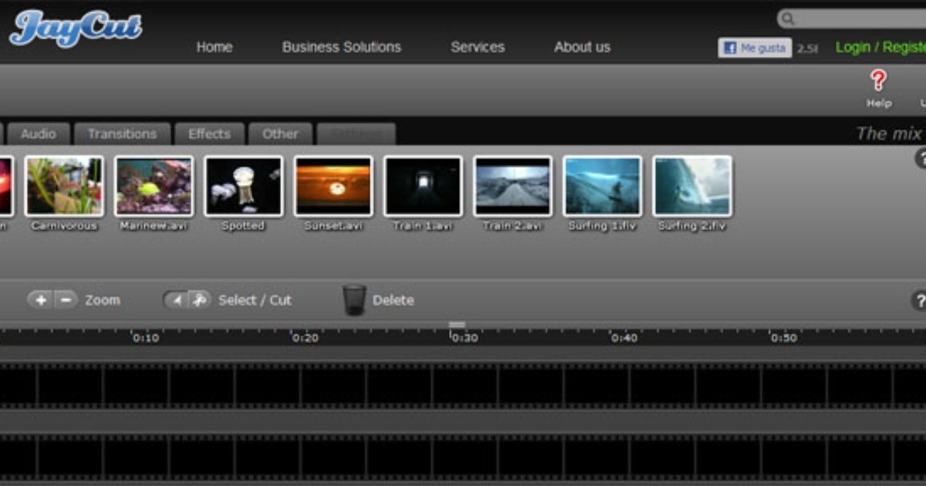
Task: Open the Transitions tab
Action: click(122, 133)
